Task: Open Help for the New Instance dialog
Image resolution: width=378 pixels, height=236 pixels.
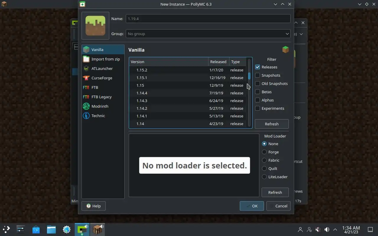Action: click(94, 206)
